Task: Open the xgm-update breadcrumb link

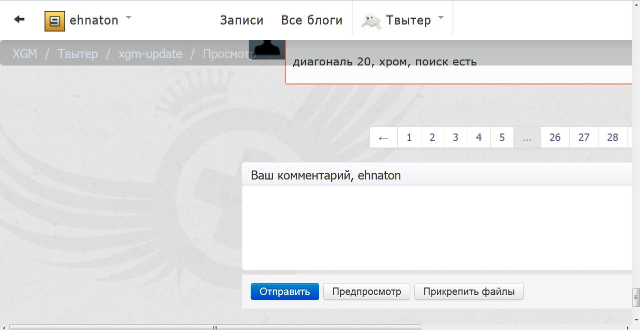Action: pyautogui.click(x=150, y=53)
